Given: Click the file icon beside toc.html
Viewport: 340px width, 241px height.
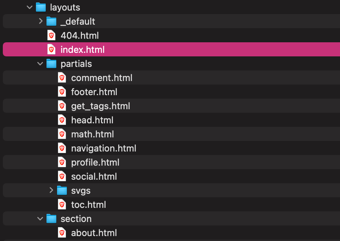Looking at the screenshot, I should pyautogui.click(x=62, y=204).
